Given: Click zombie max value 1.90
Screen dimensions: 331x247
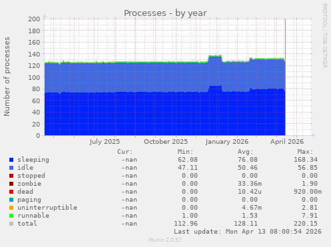Looking at the screenshot, I should click(310, 184).
